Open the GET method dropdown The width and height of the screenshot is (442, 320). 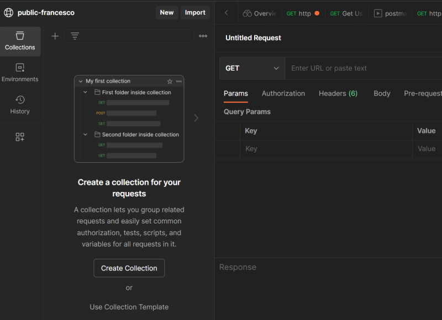pyautogui.click(x=252, y=68)
